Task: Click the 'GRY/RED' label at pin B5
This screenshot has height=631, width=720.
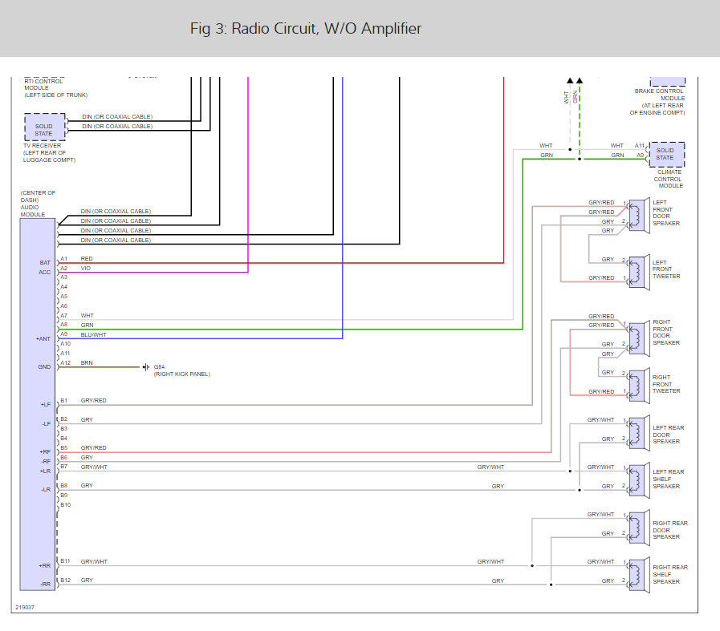Action: (x=94, y=448)
